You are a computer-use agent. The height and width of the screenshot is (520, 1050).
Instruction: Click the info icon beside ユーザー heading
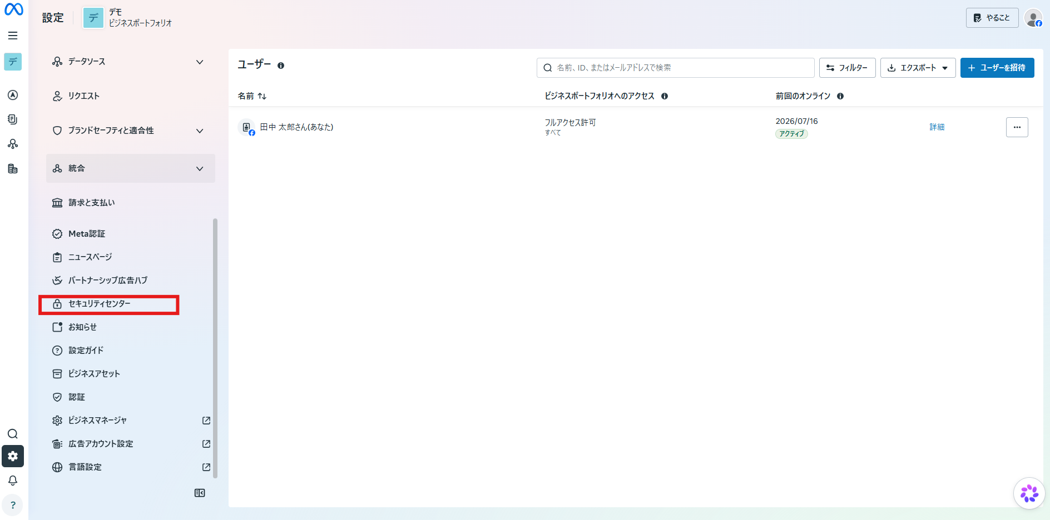pyautogui.click(x=281, y=66)
